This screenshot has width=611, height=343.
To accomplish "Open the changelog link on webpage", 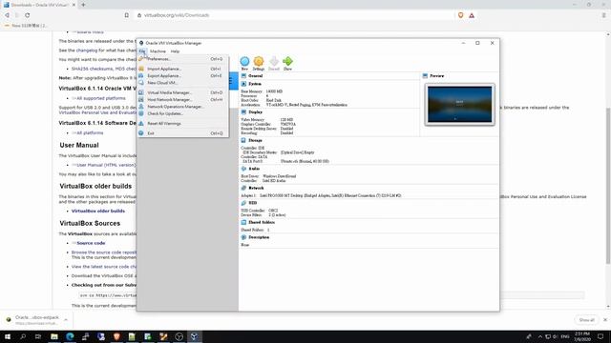I will pyautogui.click(x=87, y=50).
